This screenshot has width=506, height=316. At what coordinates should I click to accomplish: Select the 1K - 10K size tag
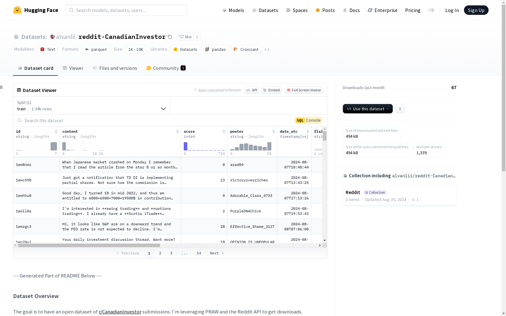pos(136,49)
